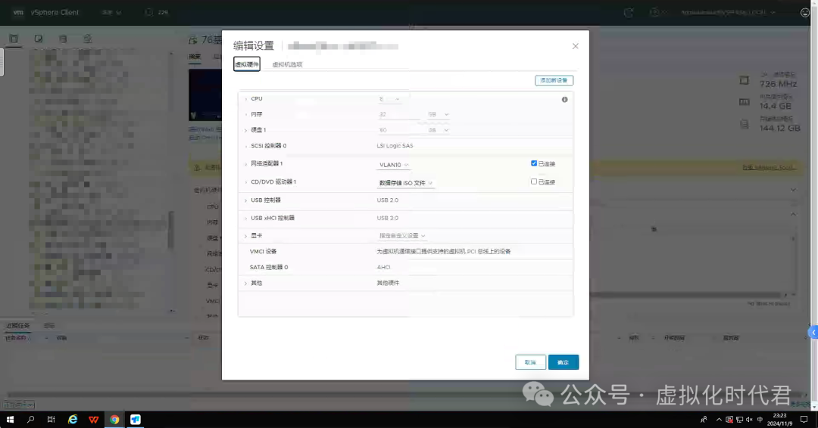Close the Edit Settings dialog with X
This screenshot has height=428, width=818.
tap(575, 46)
